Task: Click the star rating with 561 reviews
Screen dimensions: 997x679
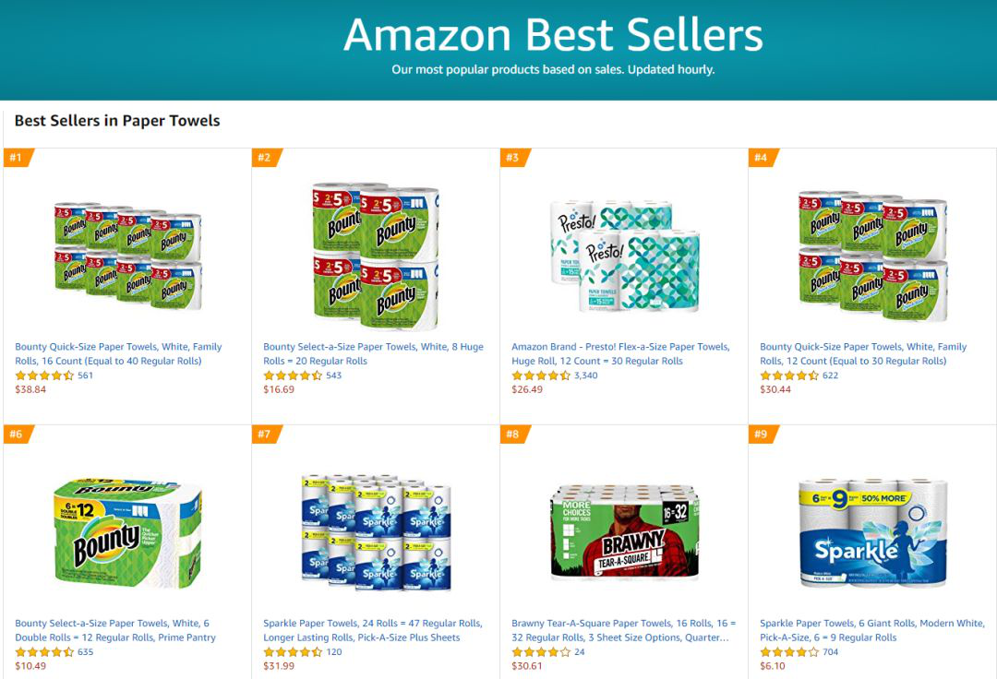Action: coord(44,375)
